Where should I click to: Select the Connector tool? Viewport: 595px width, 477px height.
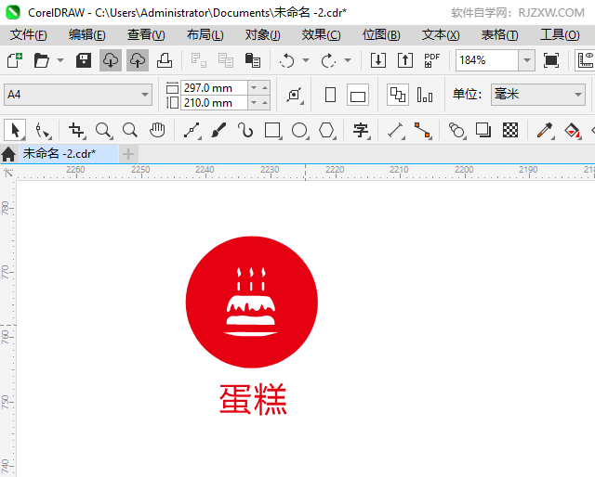422,131
